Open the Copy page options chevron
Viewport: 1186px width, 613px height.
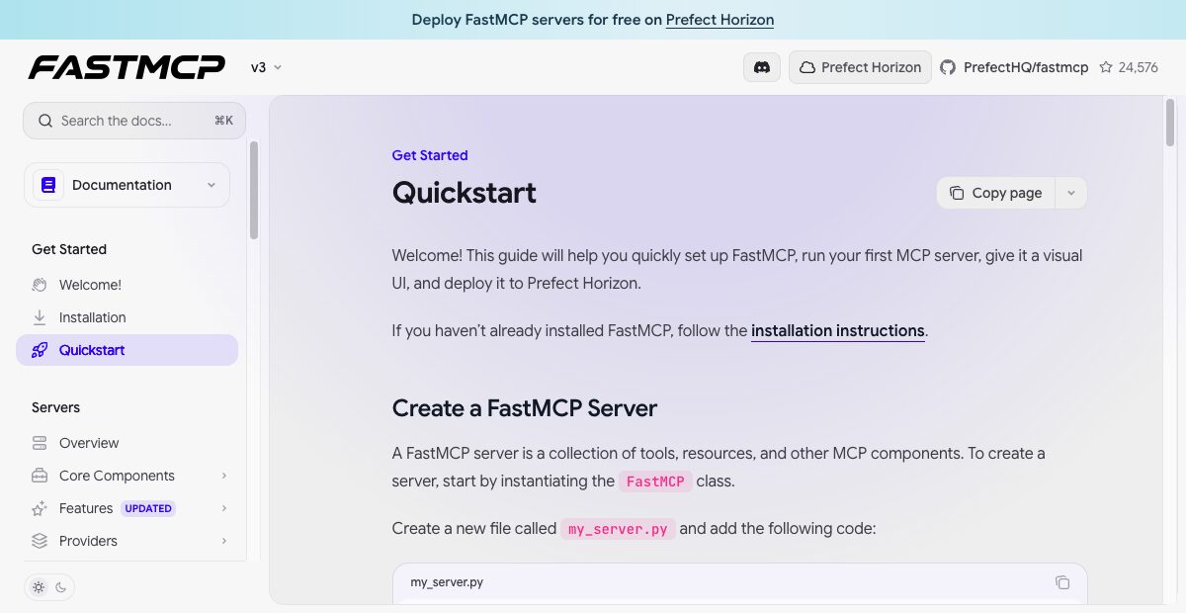coord(1071,193)
